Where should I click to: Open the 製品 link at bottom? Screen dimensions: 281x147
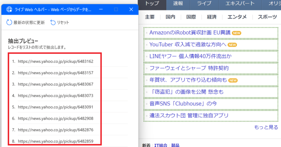[x=175, y=145]
